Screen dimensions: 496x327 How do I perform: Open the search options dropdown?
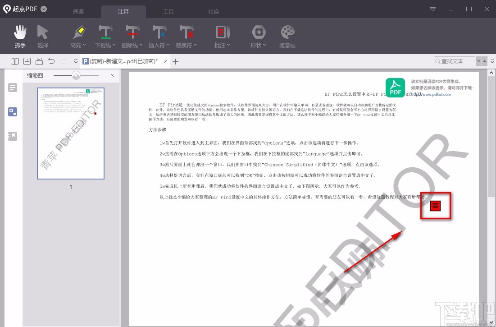pos(478,61)
